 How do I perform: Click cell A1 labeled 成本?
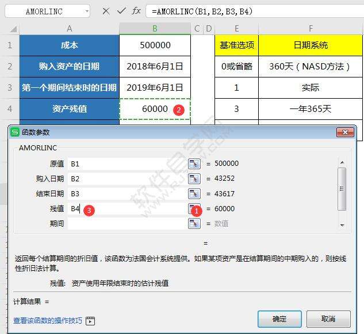click(69, 45)
